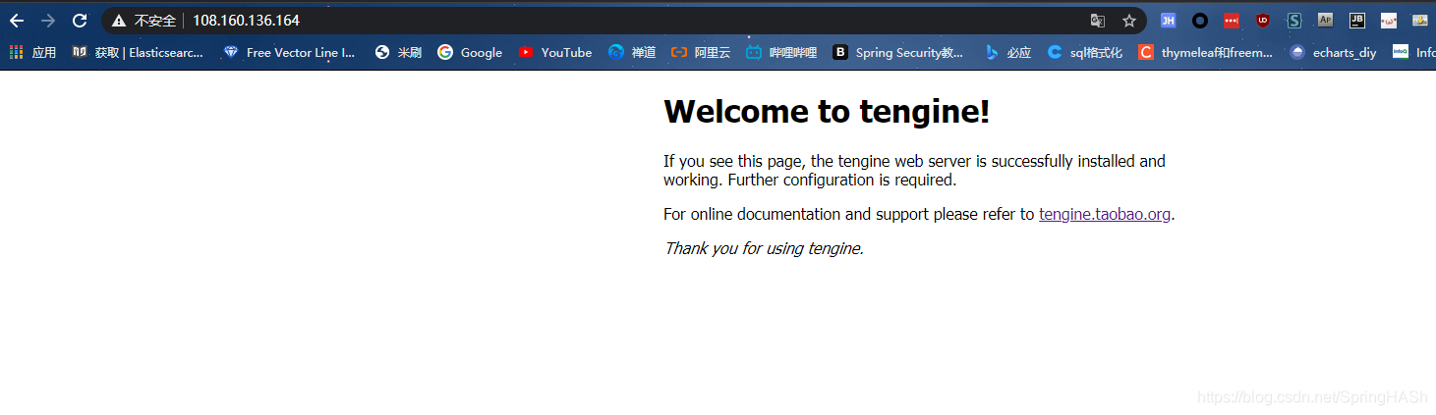Go back to the previous page
The height and width of the screenshot is (415, 1436).
tap(17, 21)
